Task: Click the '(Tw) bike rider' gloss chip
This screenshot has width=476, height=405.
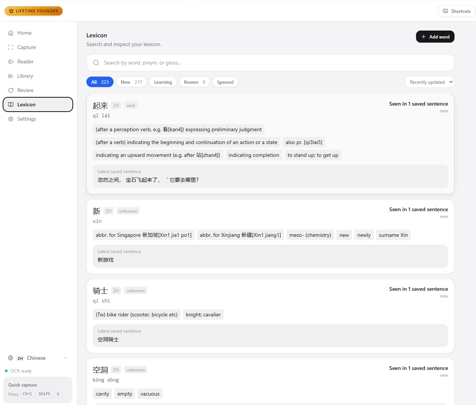Action: [x=137, y=314]
